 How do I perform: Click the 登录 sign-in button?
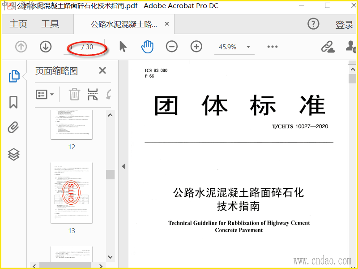344,25
